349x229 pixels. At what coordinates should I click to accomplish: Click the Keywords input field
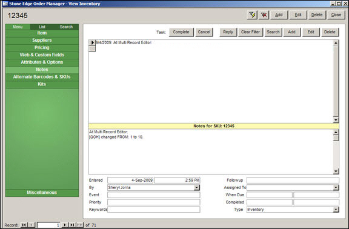tap(154, 210)
